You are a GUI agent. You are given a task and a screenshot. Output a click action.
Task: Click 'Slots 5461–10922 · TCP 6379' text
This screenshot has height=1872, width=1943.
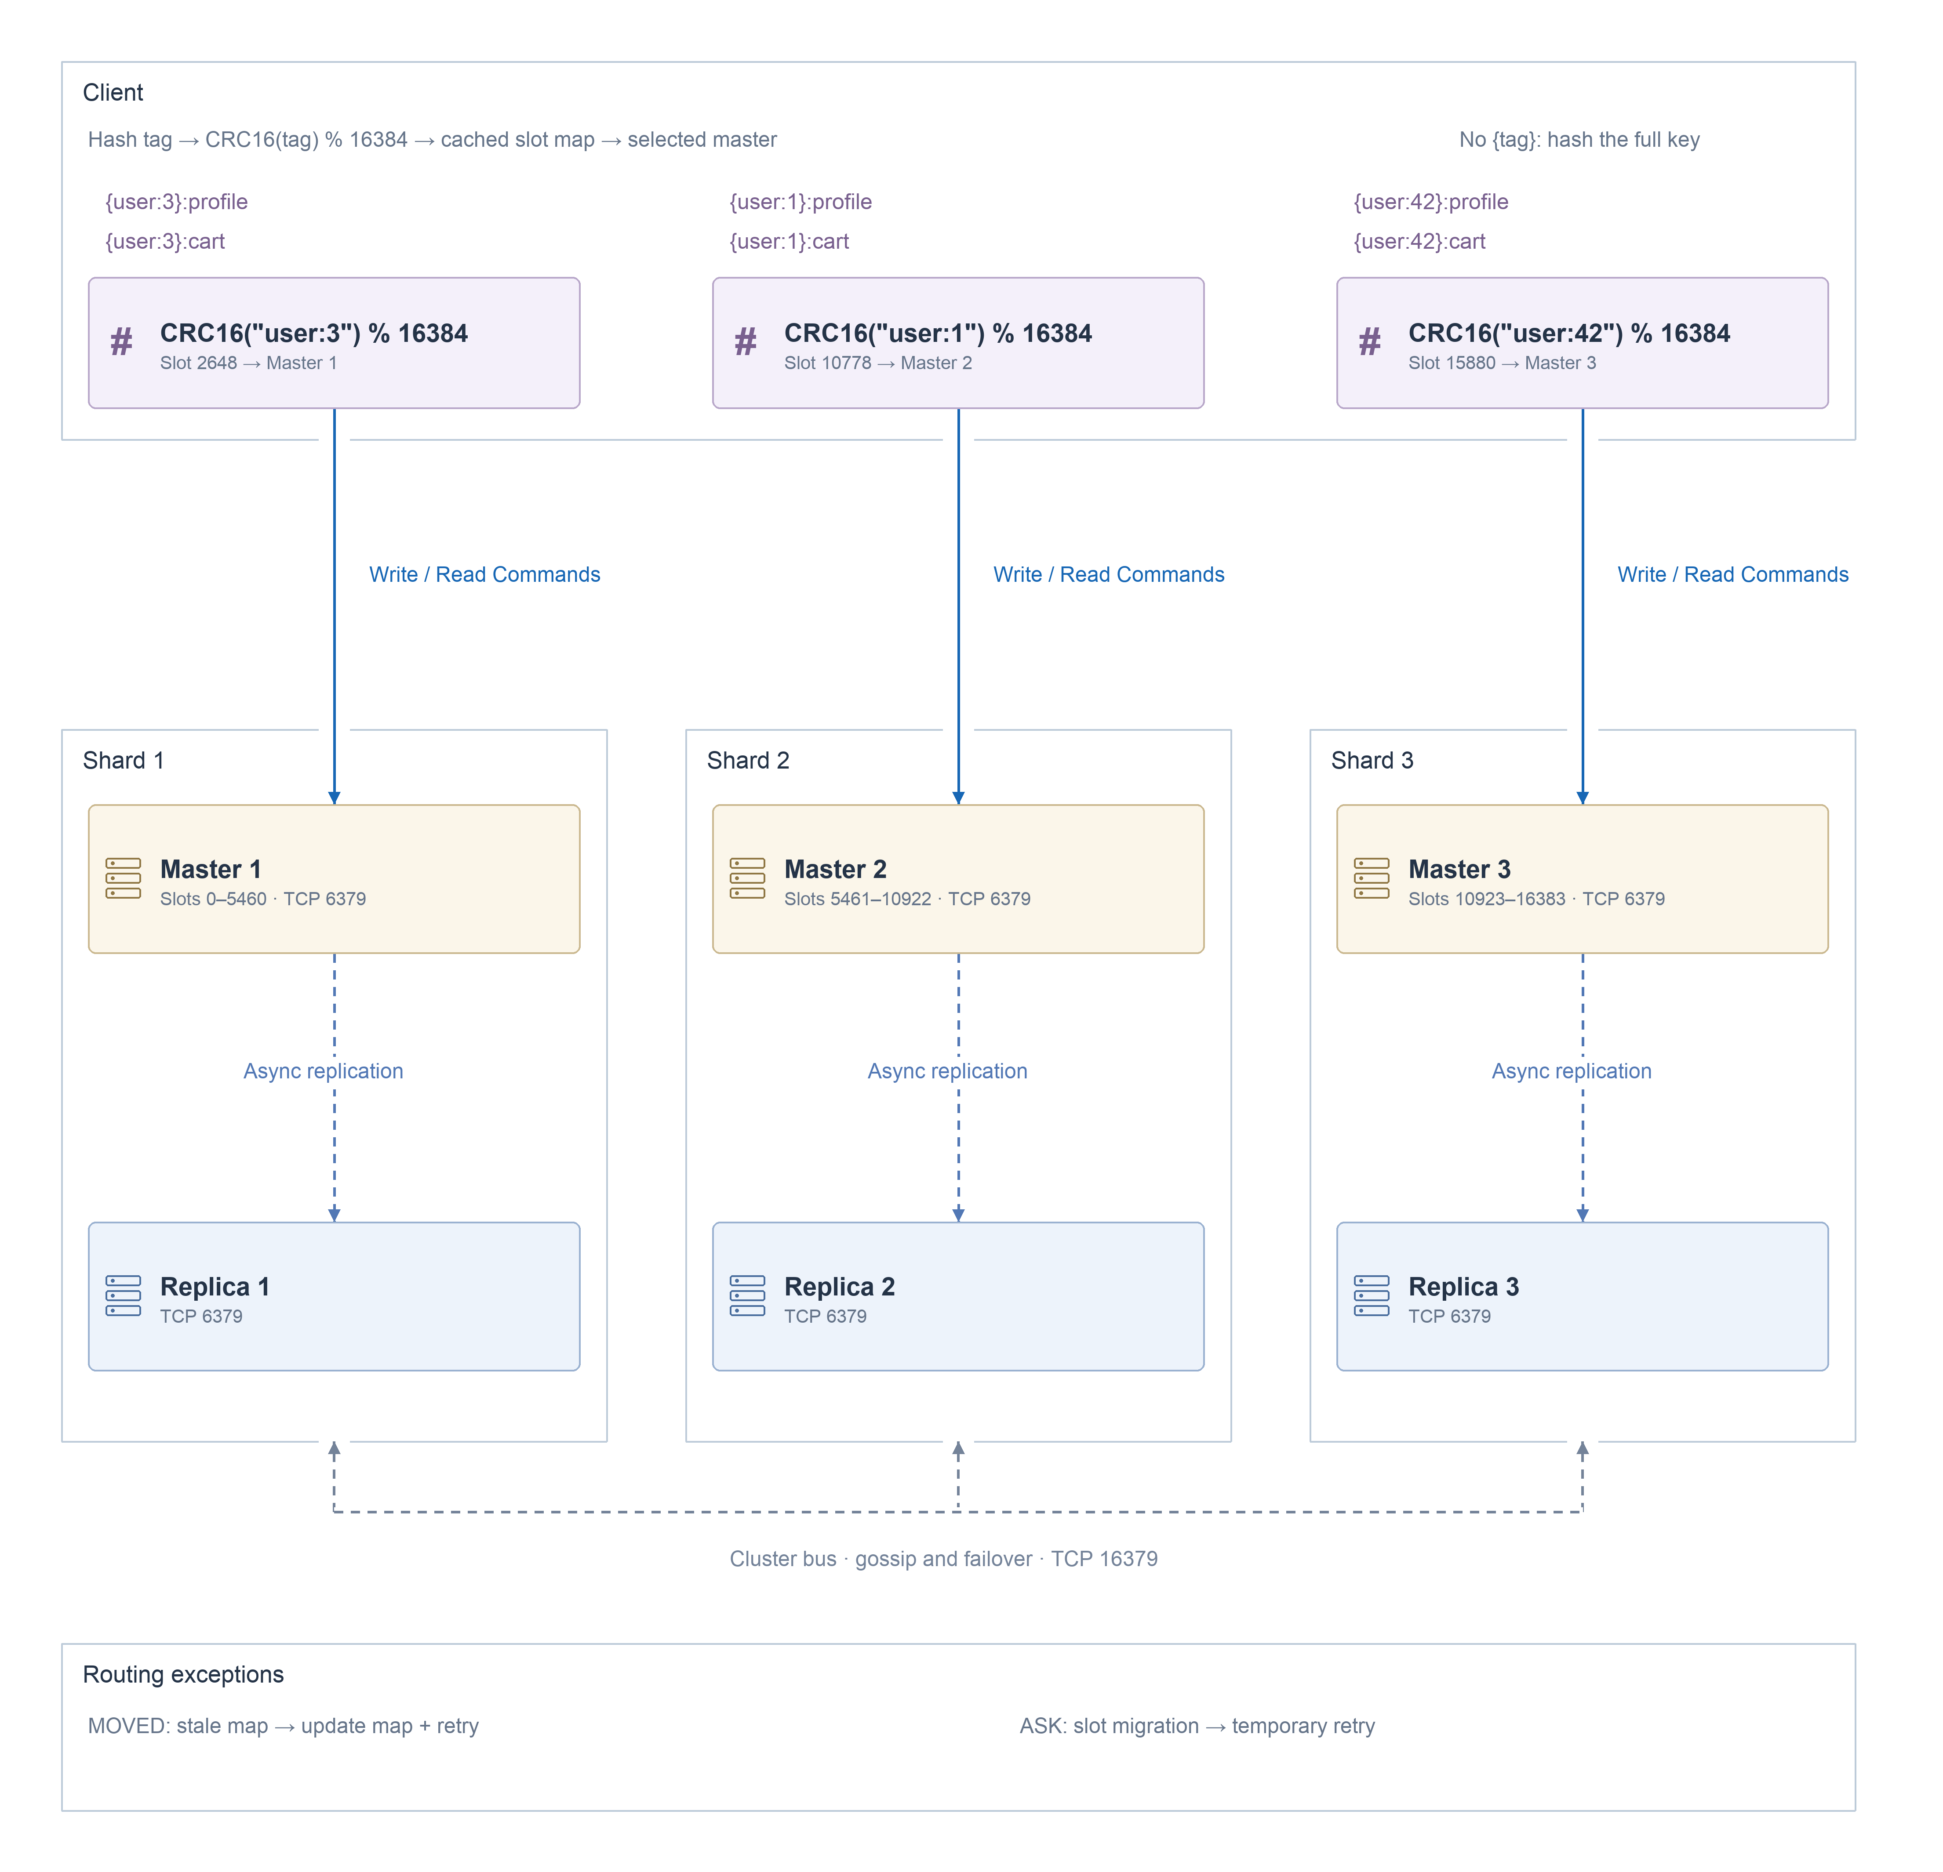(908, 899)
